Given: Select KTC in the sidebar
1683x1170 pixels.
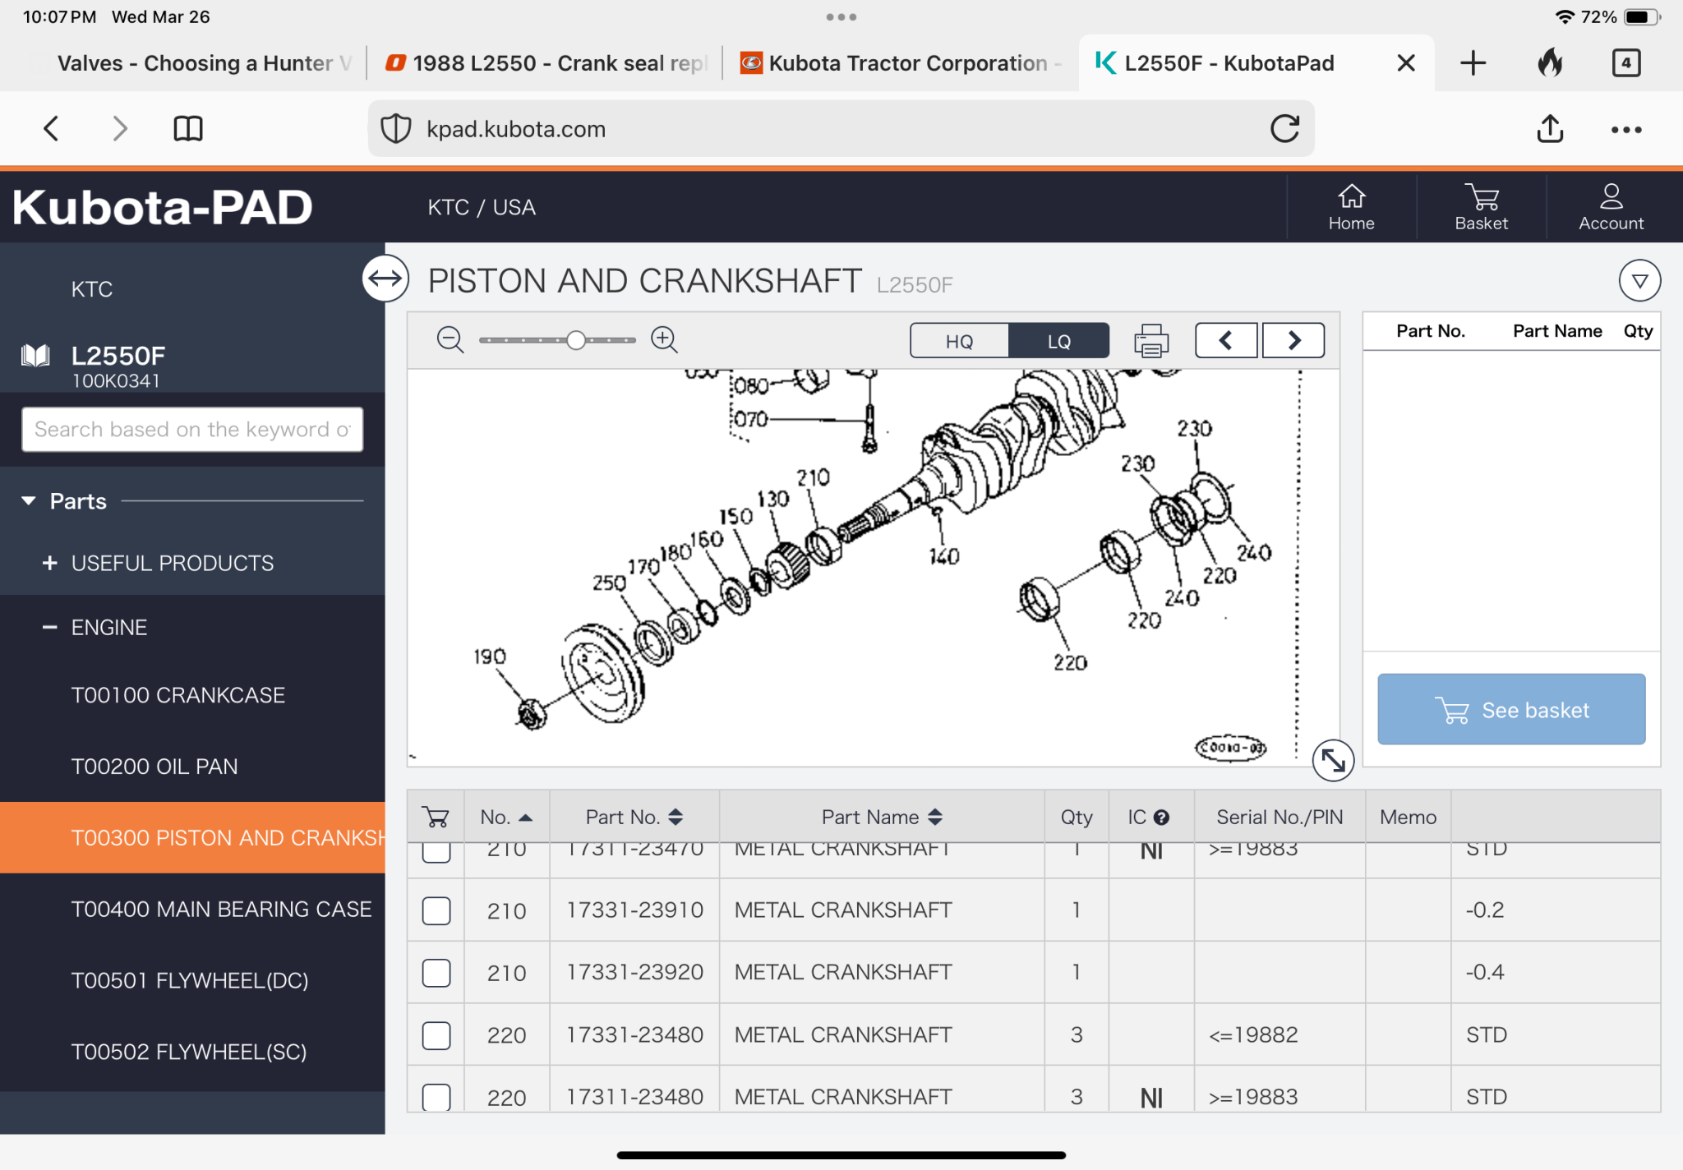Looking at the screenshot, I should click(x=92, y=289).
